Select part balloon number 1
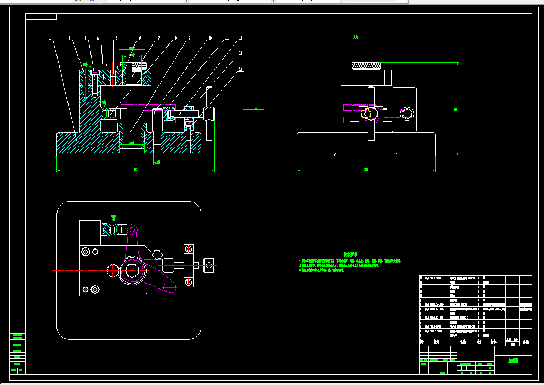This screenshot has height=385, width=544. [x=50, y=38]
